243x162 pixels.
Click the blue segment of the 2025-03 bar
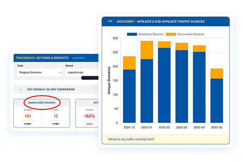(x=182, y=87)
